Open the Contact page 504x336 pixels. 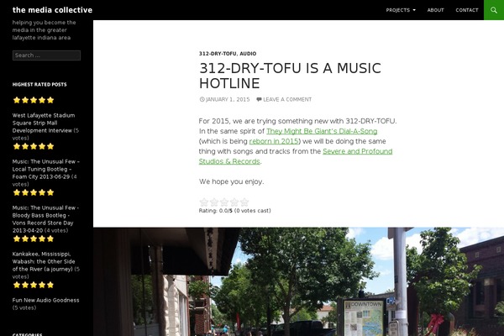[467, 10]
